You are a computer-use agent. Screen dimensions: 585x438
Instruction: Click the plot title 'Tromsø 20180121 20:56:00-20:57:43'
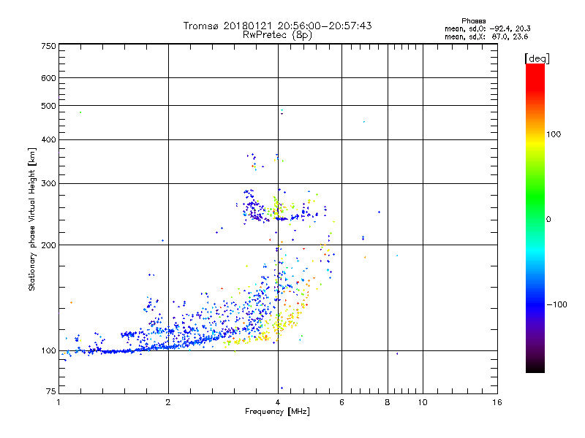(277, 26)
